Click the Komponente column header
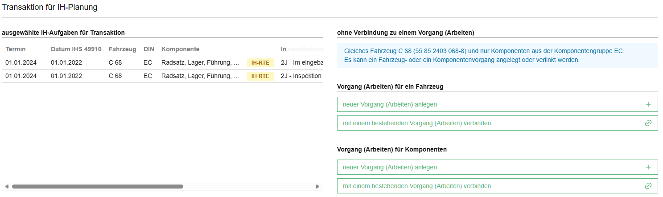This screenshot has width=663, height=197. pyautogui.click(x=180, y=49)
